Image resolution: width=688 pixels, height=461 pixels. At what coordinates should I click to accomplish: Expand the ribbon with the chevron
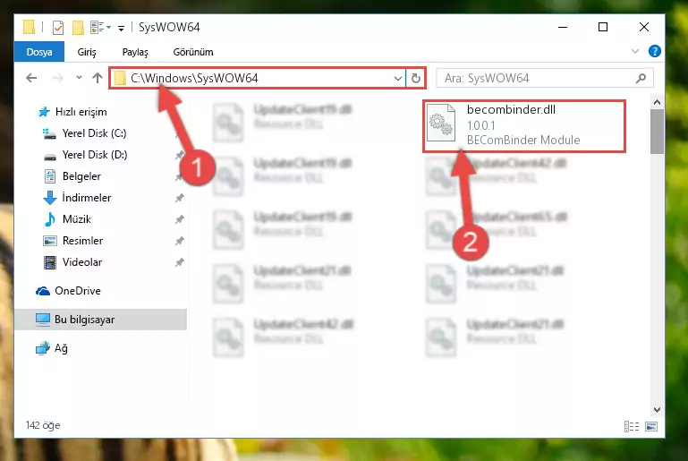click(635, 51)
